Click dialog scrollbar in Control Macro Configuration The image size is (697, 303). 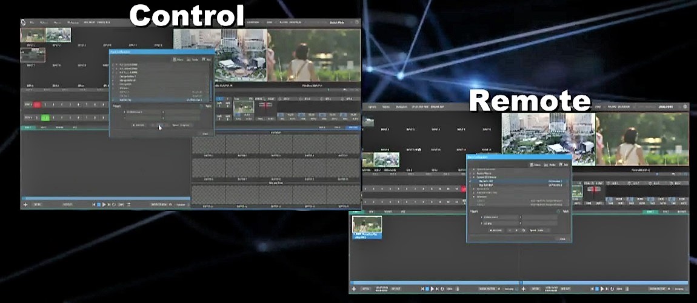click(x=211, y=91)
